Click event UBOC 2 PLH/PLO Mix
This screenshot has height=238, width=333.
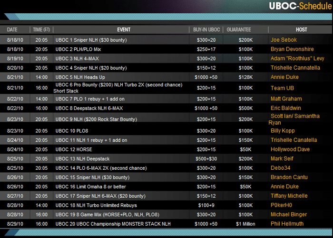78,49
